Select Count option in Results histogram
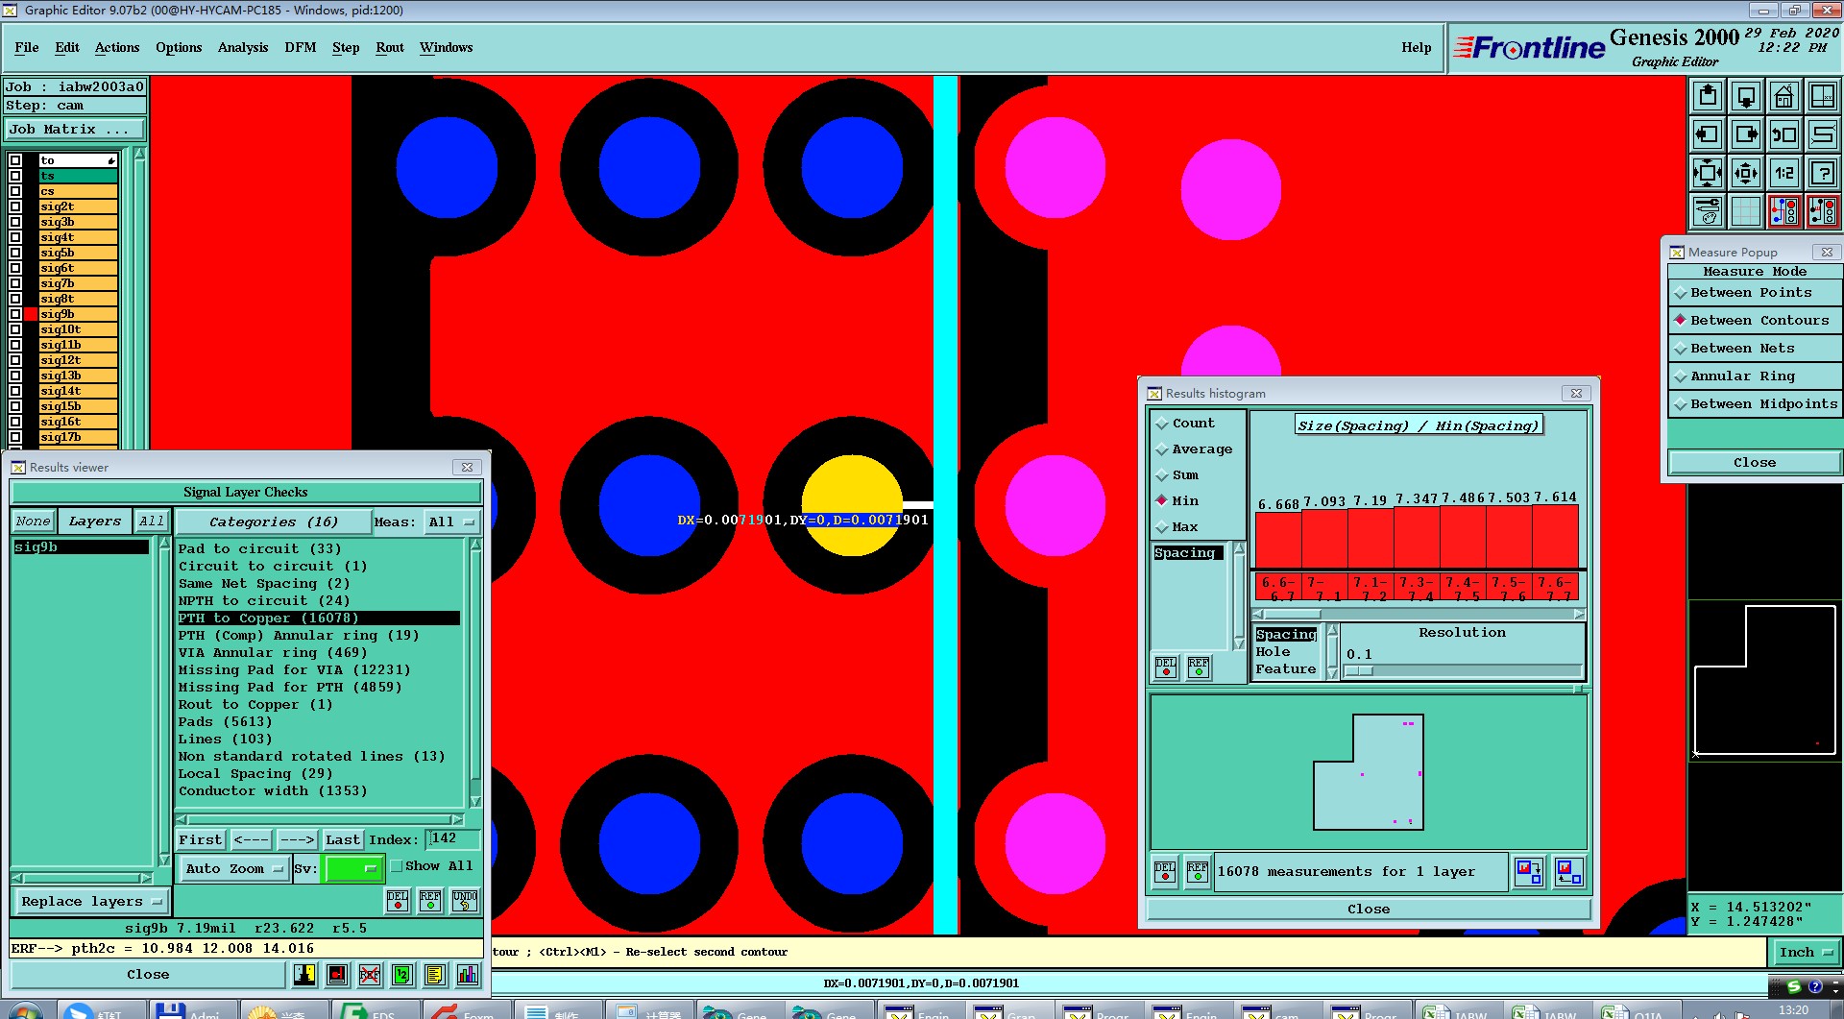Screen dimensions: 1844x1019 click(x=1185, y=424)
